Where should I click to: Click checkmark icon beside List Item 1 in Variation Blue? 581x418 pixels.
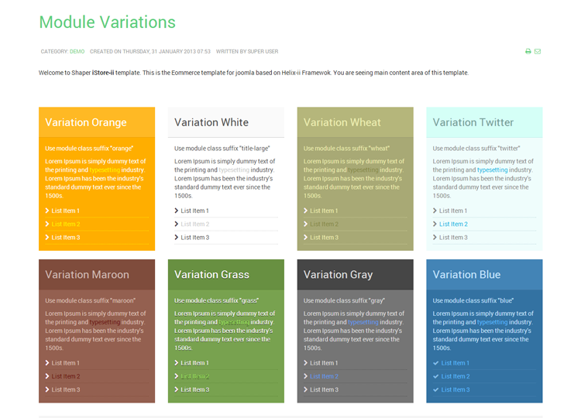(436, 363)
